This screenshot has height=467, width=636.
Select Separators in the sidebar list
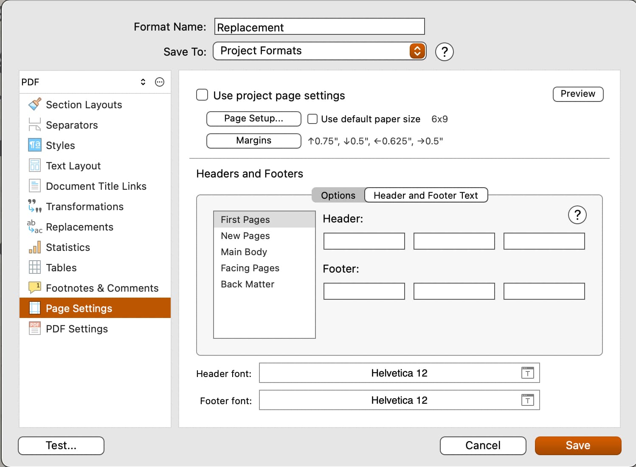click(x=95, y=125)
